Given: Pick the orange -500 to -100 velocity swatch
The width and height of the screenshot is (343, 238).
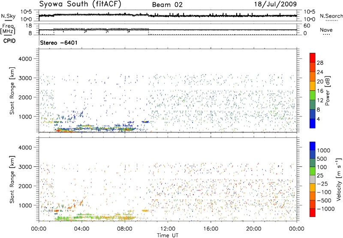Looking at the screenshot, I should [x=313, y=196].
